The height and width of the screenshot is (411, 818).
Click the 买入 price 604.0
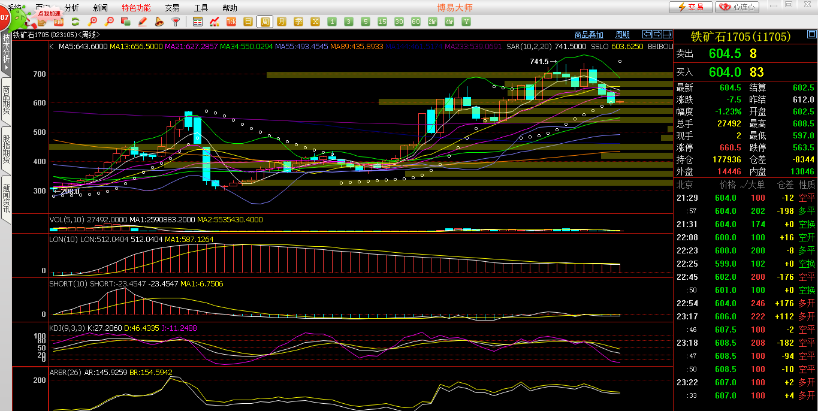click(725, 72)
